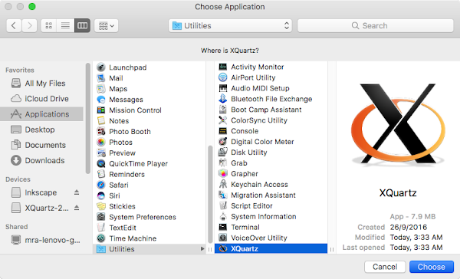460x279 pixels.
Task: Select Grab in the Utilities list
Action: tap(271, 162)
